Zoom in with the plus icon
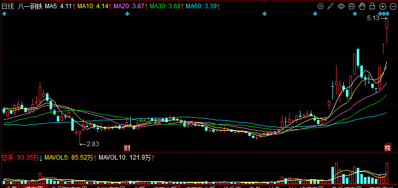 pos(383,7)
